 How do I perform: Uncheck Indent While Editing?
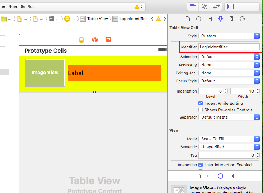[201, 103]
